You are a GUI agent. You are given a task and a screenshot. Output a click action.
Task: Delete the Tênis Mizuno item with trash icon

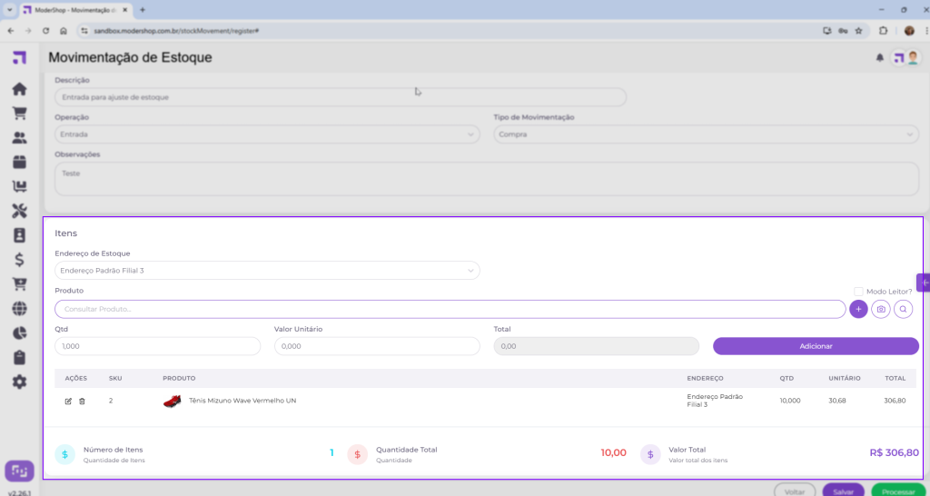[82, 401]
